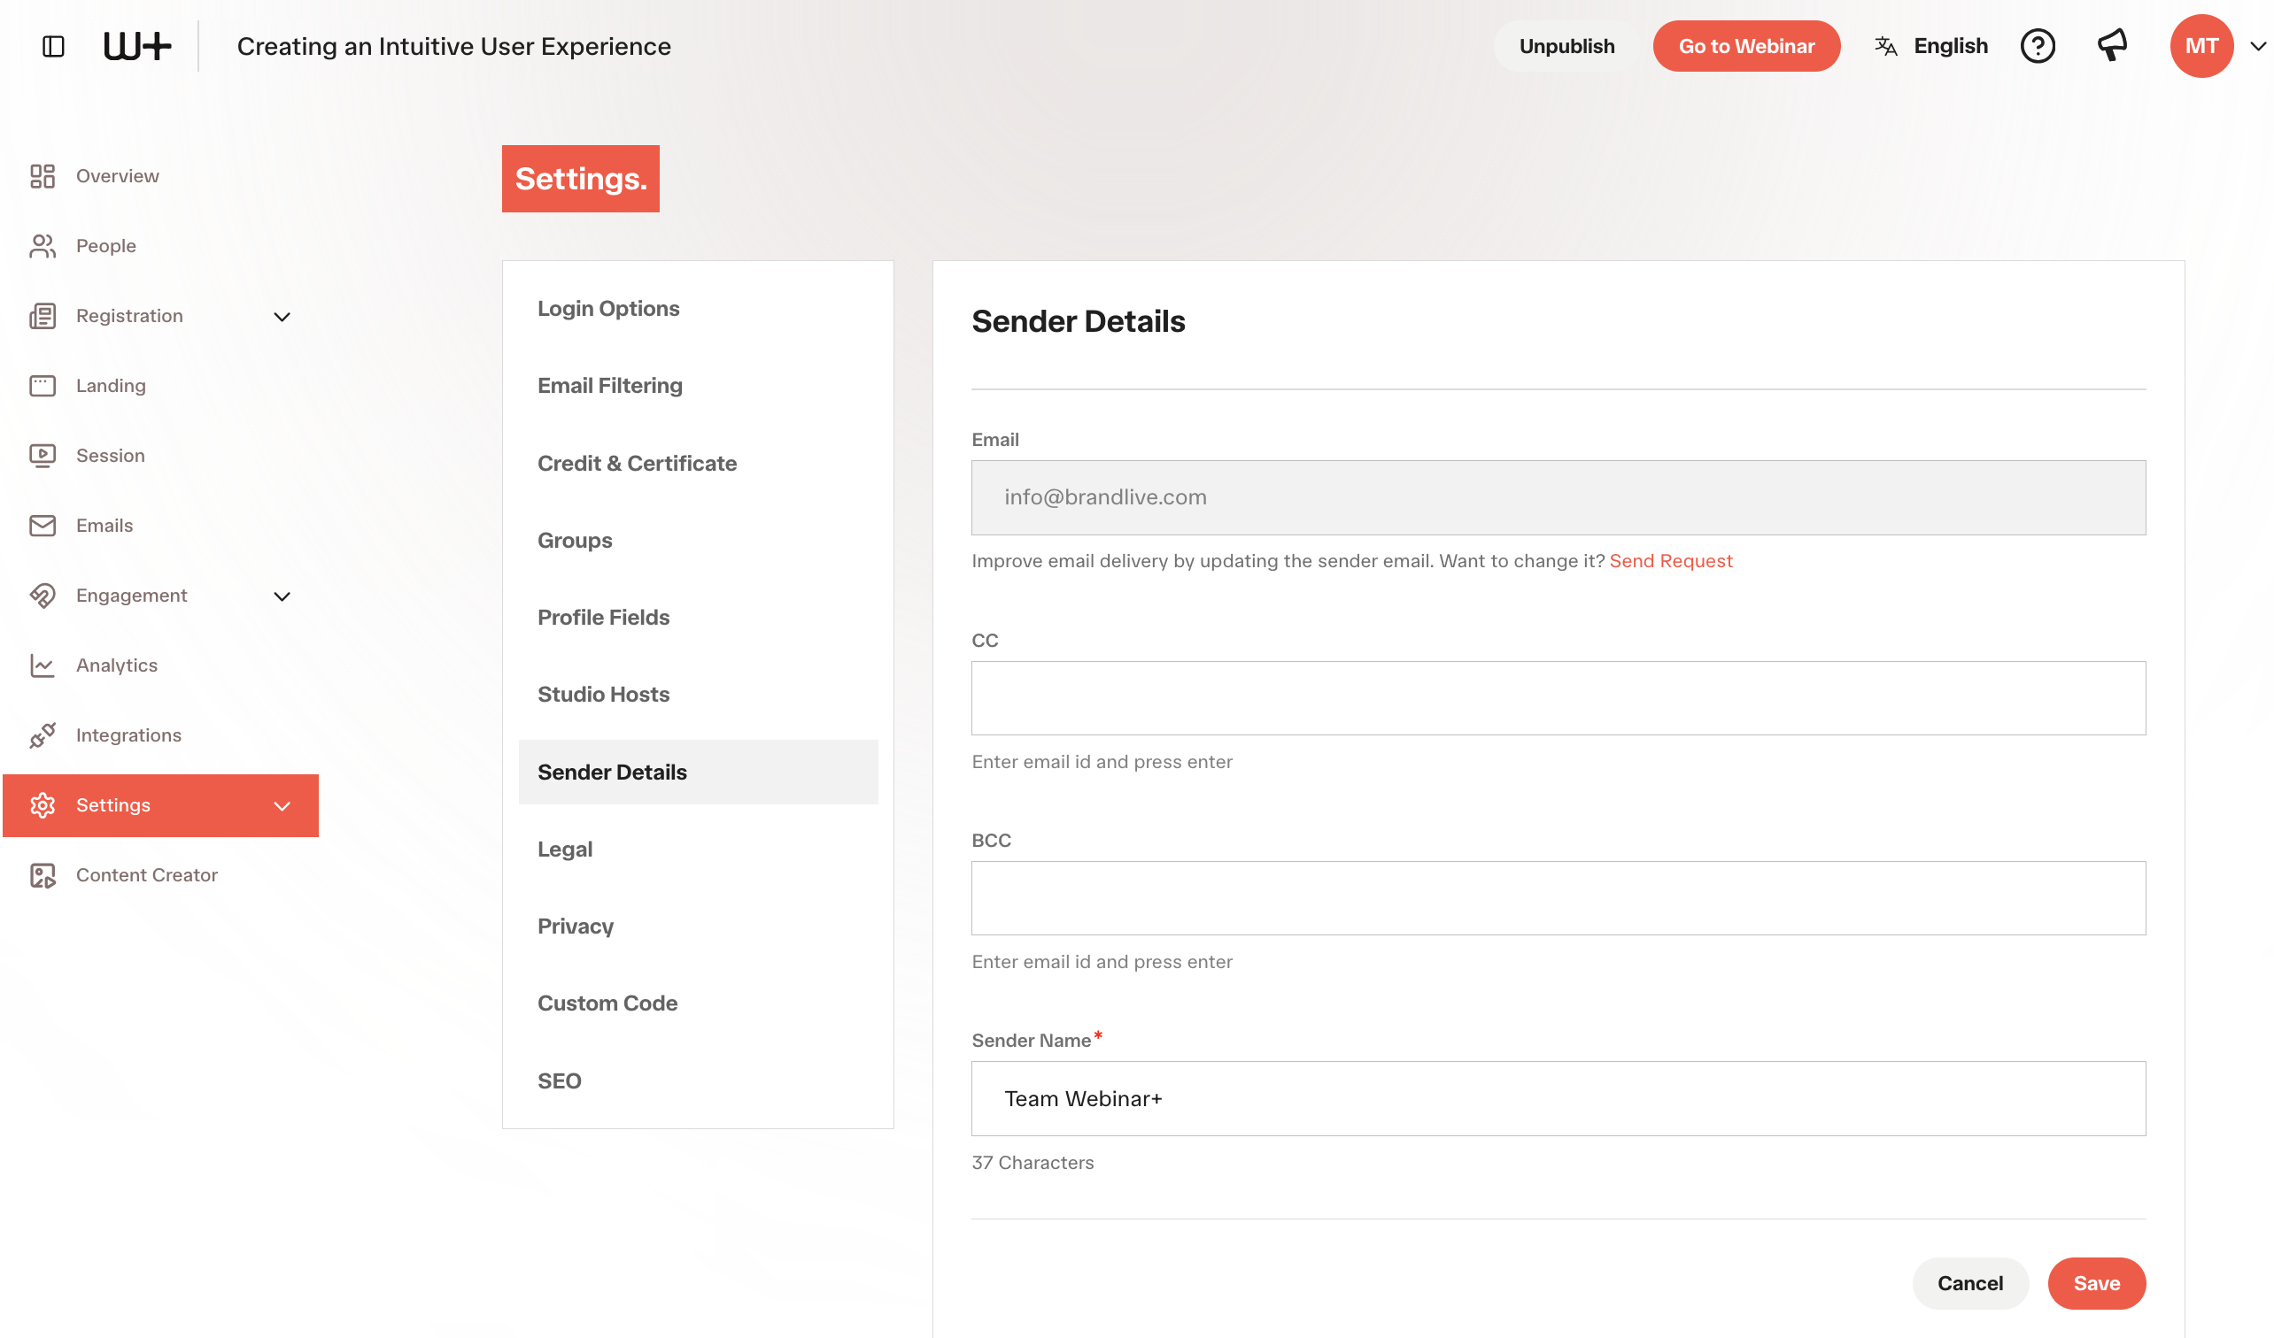
Task: Open Profile Fields settings
Action: point(698,618)
